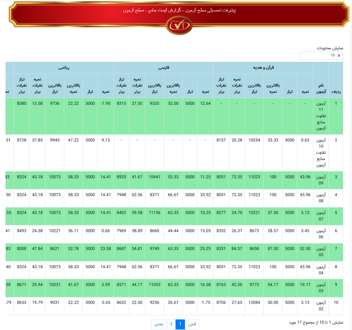Image resolution: width=352 pixels, height=330 pixels.
Task: Select the آزمون 09 name cell
Action: click(321, 180)
